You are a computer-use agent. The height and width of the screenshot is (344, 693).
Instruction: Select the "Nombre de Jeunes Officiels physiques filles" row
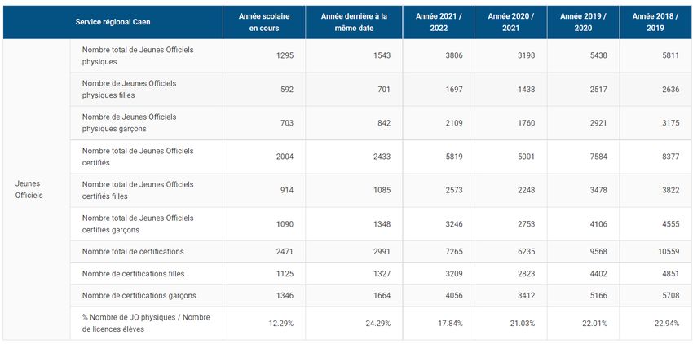129,89
